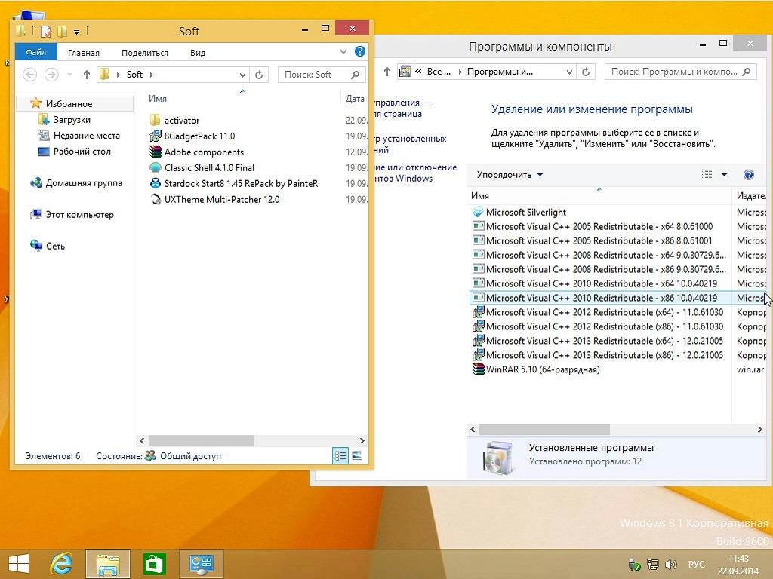Open the address dropdown in Programs and Features
The height and width of the screenshot is (579, 773).
tap(569, 72)
